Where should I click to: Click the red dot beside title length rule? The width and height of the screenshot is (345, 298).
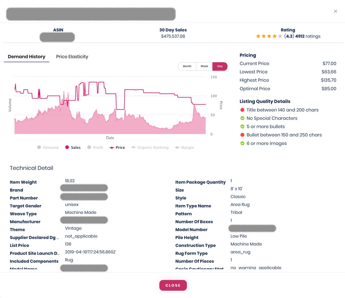click(x=242, y=110)
